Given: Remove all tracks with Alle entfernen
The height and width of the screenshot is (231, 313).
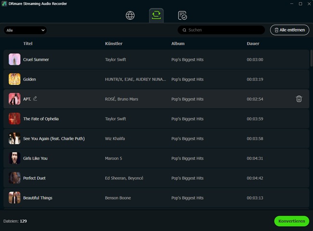Looking at the screenshot, I should click(x=289, y=30).
